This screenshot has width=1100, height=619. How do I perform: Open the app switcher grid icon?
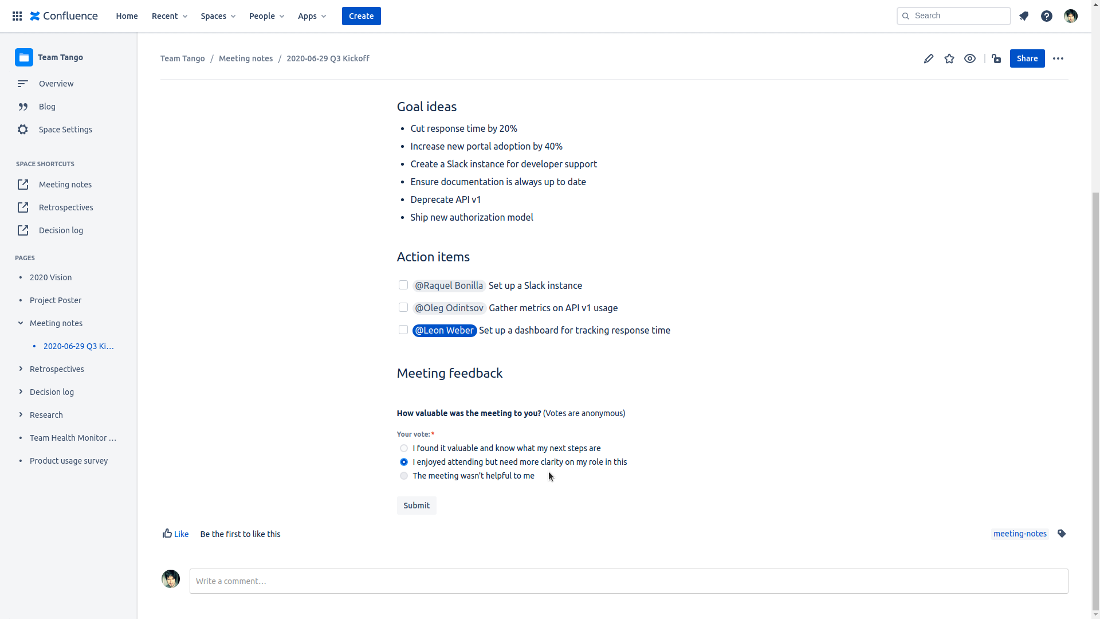point(17,16)
